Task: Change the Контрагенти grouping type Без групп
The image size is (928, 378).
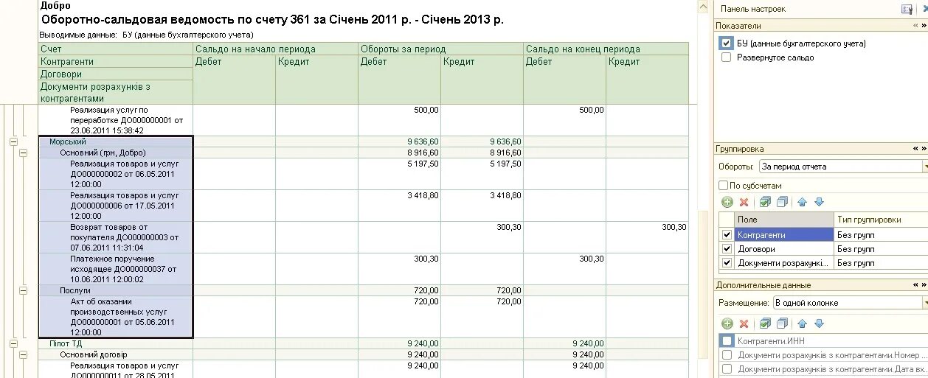Action: click(x=881, y=234)
